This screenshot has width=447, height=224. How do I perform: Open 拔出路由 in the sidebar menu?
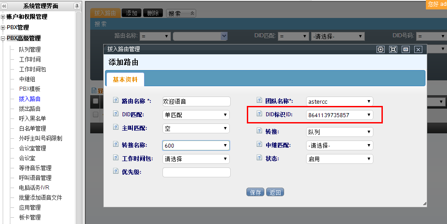30,109
